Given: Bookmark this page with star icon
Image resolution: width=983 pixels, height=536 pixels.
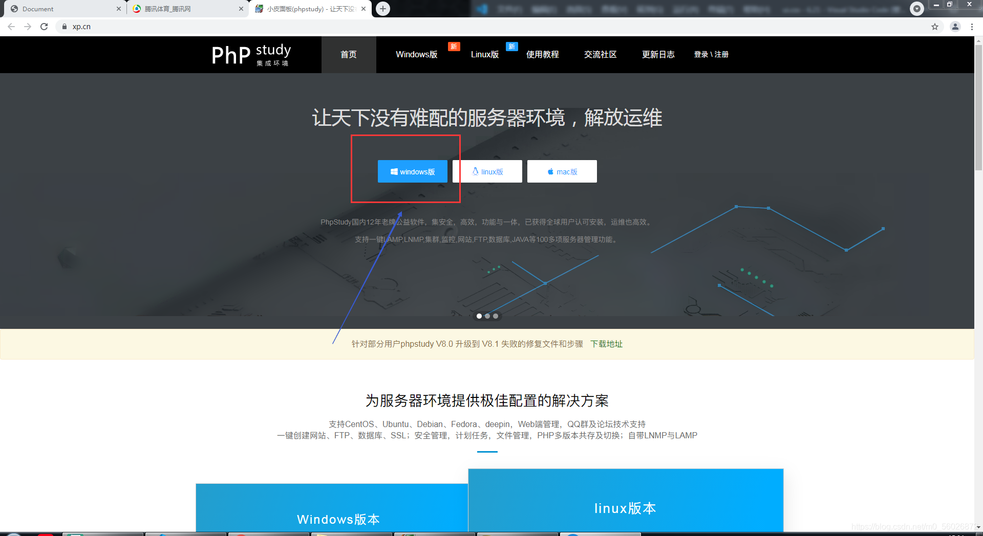Looking at the screenshot, I should (x=935, y=27).
